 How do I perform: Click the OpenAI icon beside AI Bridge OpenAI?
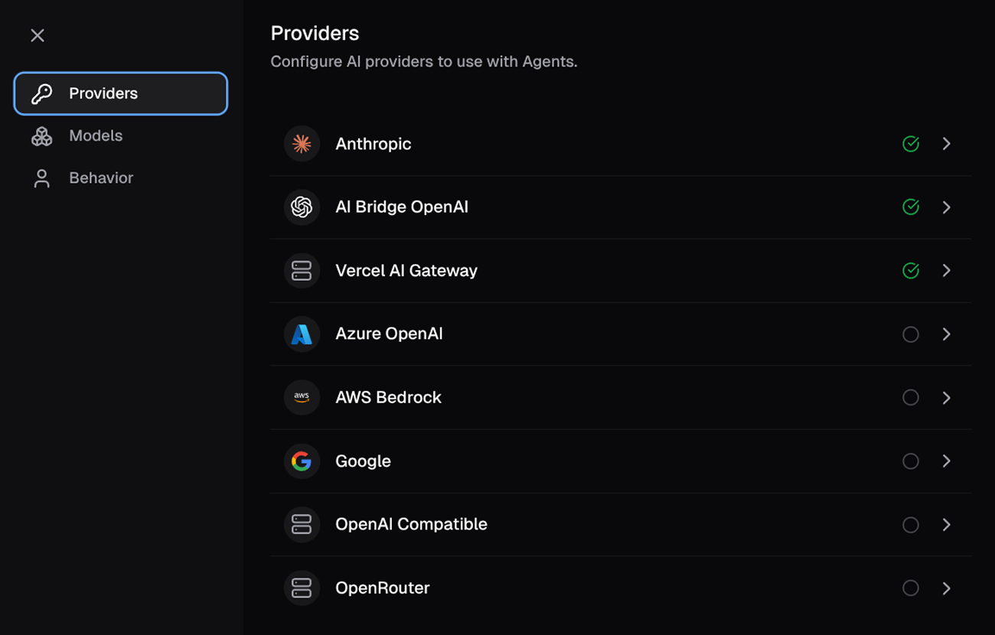tap(302, 207)
